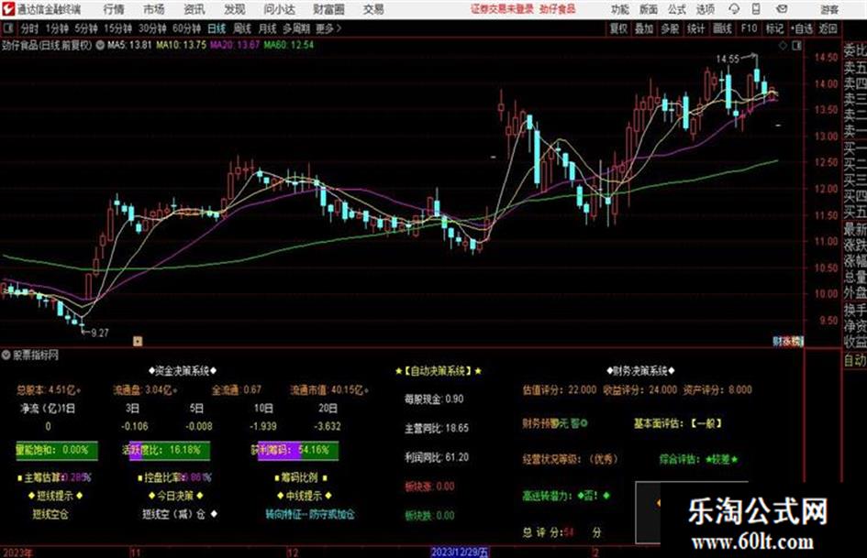Click the 自动 label in right sidebar

tap(855, 360)
